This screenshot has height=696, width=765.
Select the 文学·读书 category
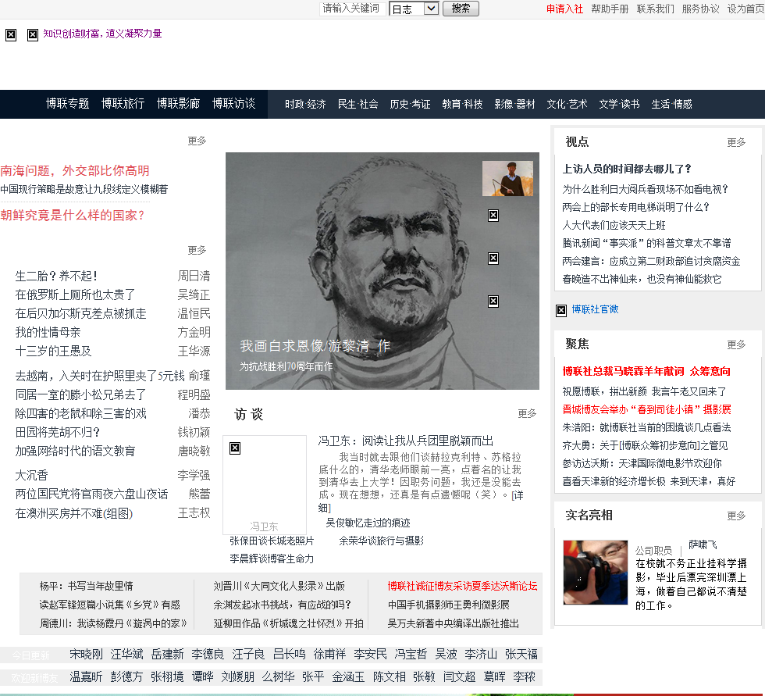[x=619, y=104]
